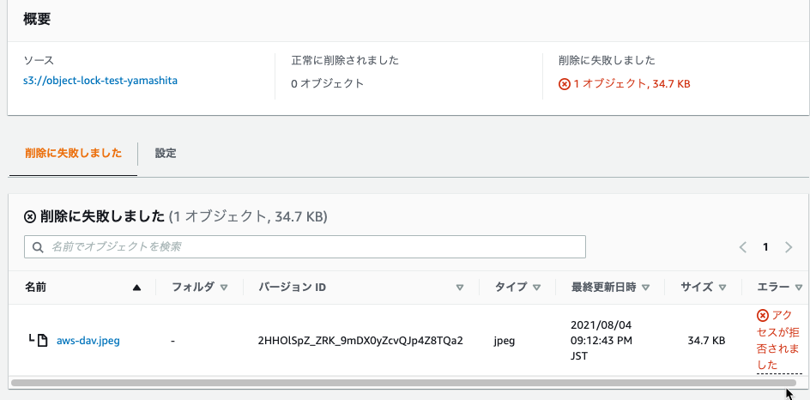Go to the previous page arrow
This screenshot has height=400, width=810.
(x=743, y=247)
